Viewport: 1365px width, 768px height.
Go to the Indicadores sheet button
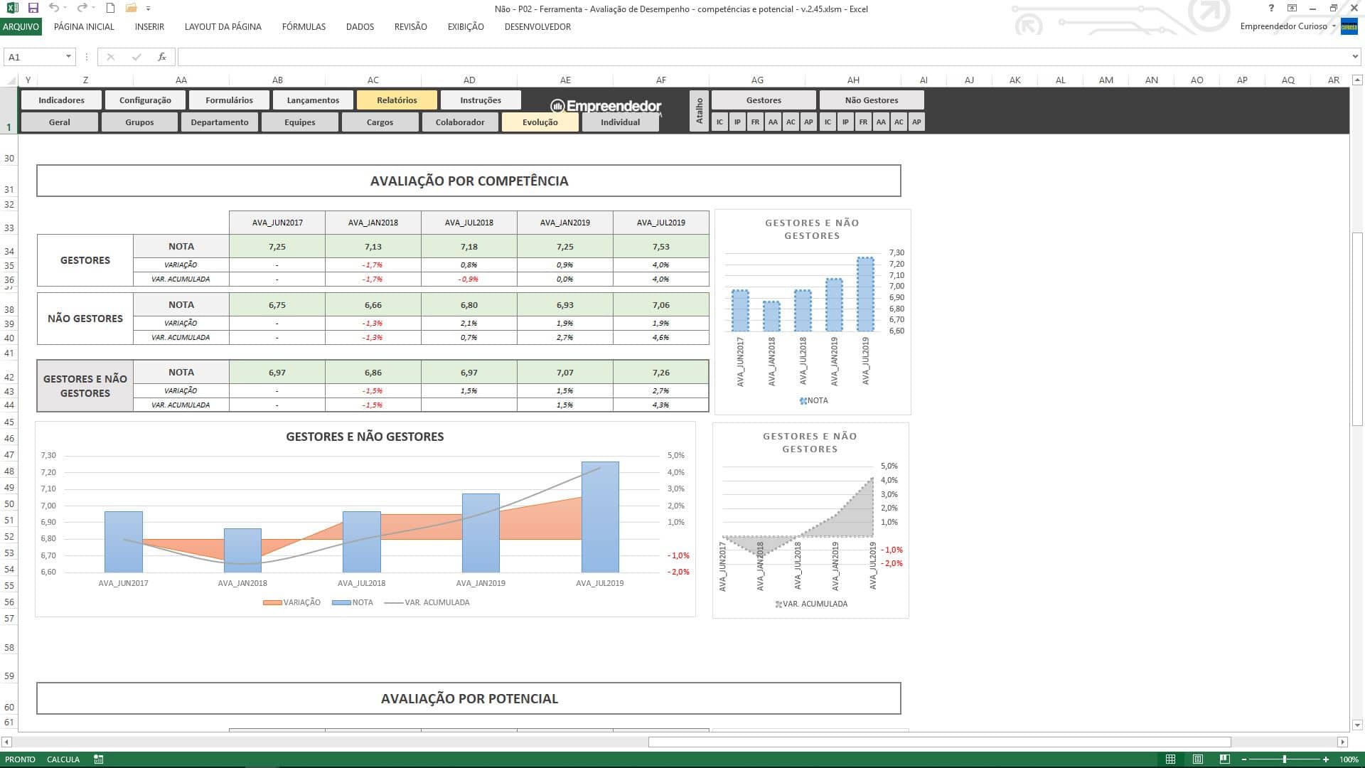61,100
